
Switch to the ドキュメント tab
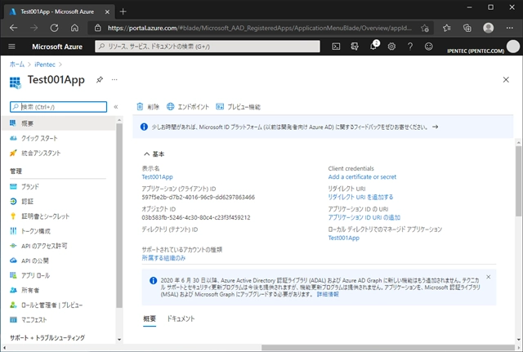click(181, 319)
